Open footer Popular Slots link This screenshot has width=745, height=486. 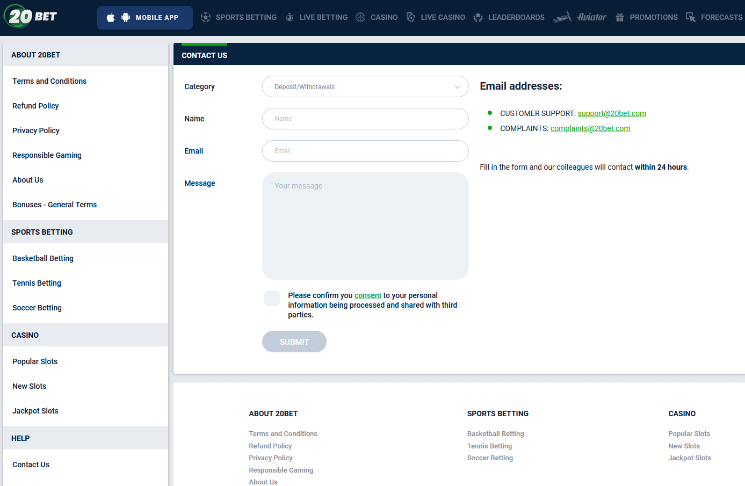[x=689, y=434]
